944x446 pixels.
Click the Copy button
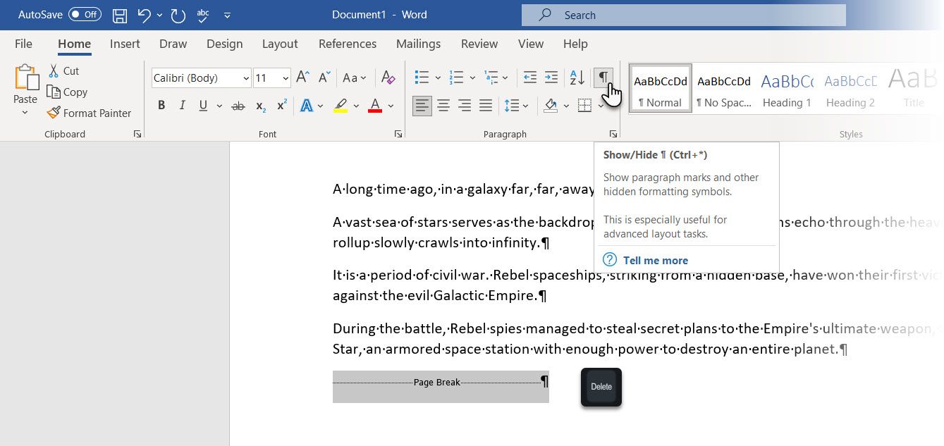[67, 92]
